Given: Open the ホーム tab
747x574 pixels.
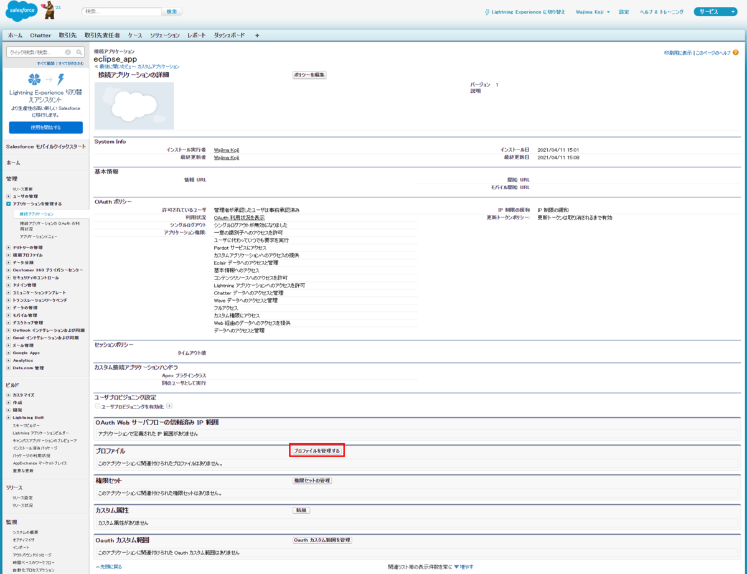Looking at the screenshot, I should coord(15,35).
